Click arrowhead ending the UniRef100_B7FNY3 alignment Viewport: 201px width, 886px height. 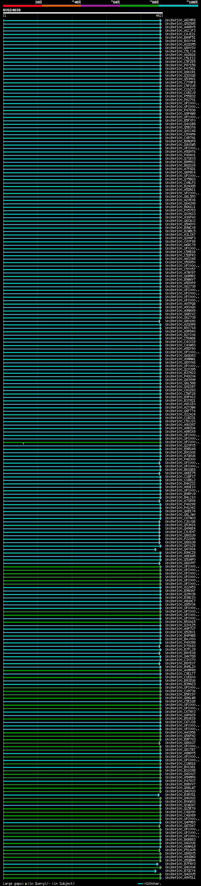(158, 864)
